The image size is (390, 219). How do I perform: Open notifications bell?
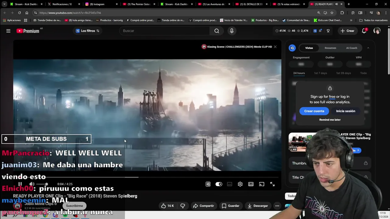click(364, 31)
